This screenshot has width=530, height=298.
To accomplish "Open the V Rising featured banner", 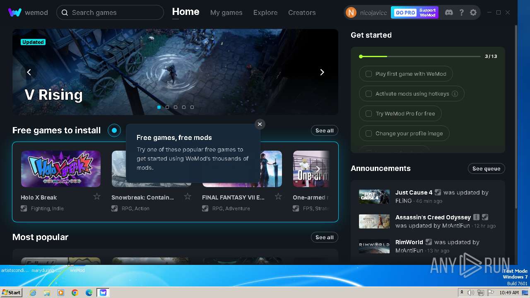I will pyautogui.click(x=175, y=72).
